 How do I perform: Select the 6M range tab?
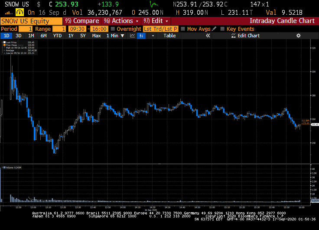(x=43, y=36)
